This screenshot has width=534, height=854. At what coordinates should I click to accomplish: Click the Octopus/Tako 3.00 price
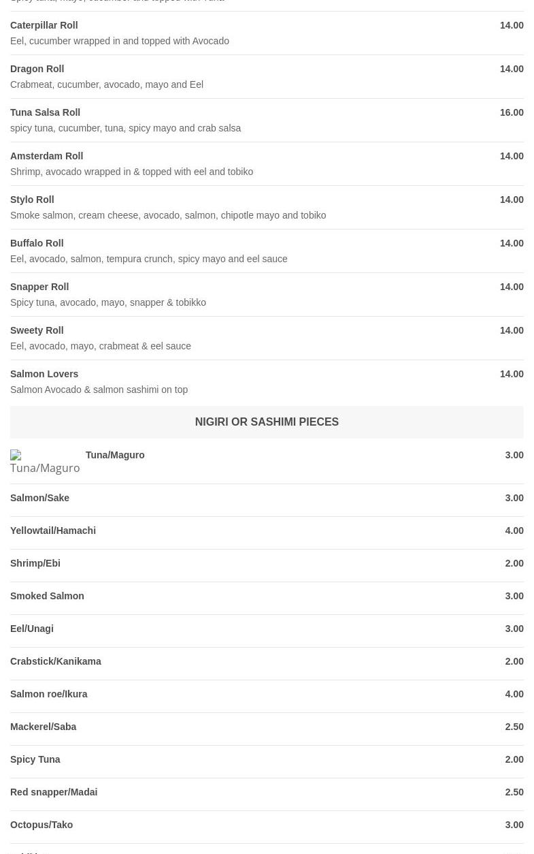point(514,825)
